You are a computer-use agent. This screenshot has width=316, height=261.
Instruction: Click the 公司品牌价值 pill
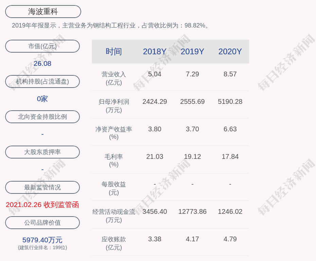(x=42, y=223)
